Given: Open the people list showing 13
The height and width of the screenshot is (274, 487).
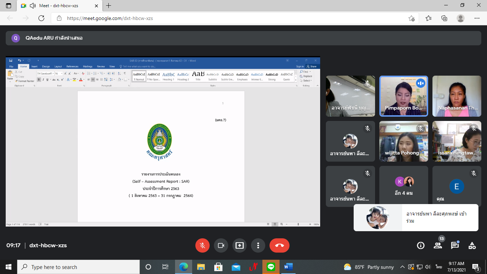Looking at the screenshot, I should click(438, 245).
